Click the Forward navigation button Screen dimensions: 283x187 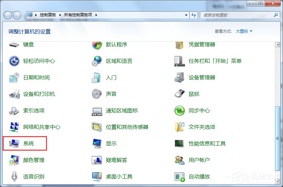coord(17,15)
